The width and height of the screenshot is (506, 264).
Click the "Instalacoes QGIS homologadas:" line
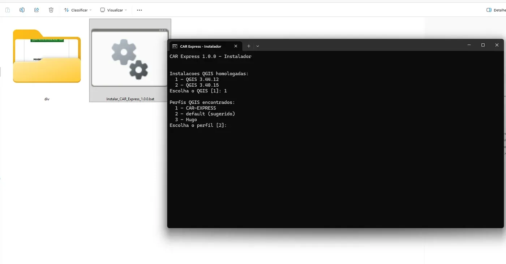[x=209, y=74]
